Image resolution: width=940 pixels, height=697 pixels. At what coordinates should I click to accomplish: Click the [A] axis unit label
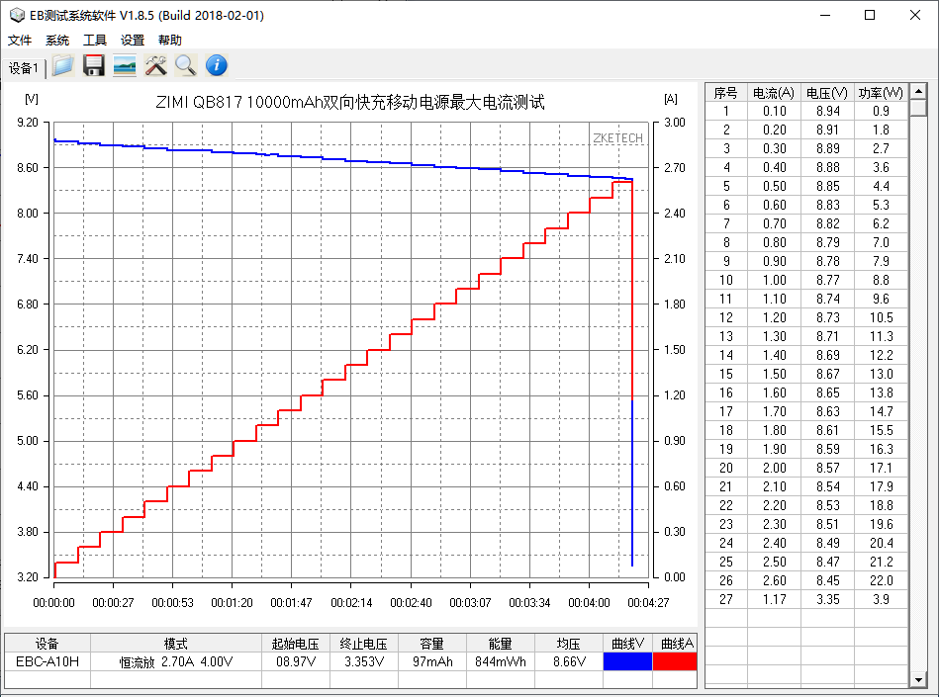(671, 99)
